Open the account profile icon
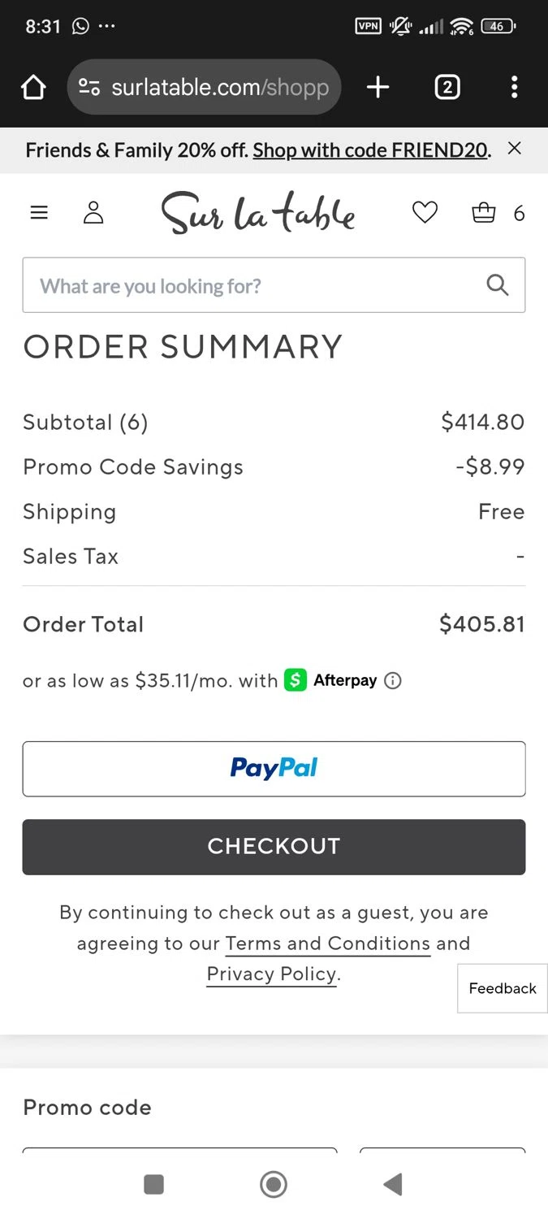 coord(94,213)
